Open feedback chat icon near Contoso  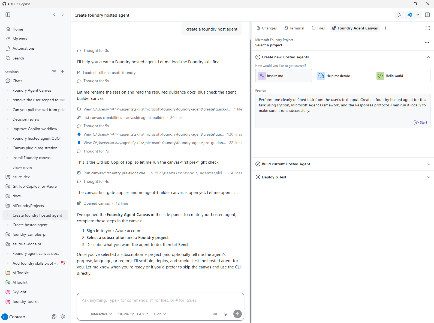tap(54, 316)
